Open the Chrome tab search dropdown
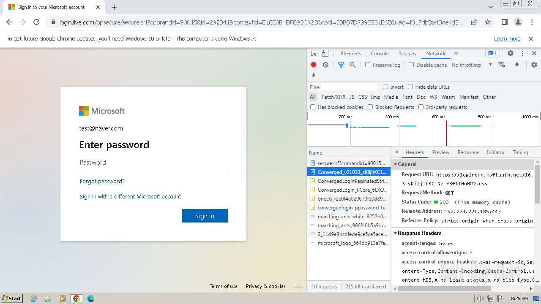 [491, 7]
